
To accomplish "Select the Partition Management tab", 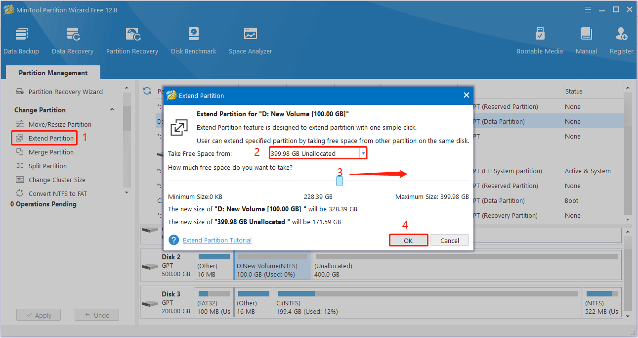I will pyautogui.click(x=53, y=73).
